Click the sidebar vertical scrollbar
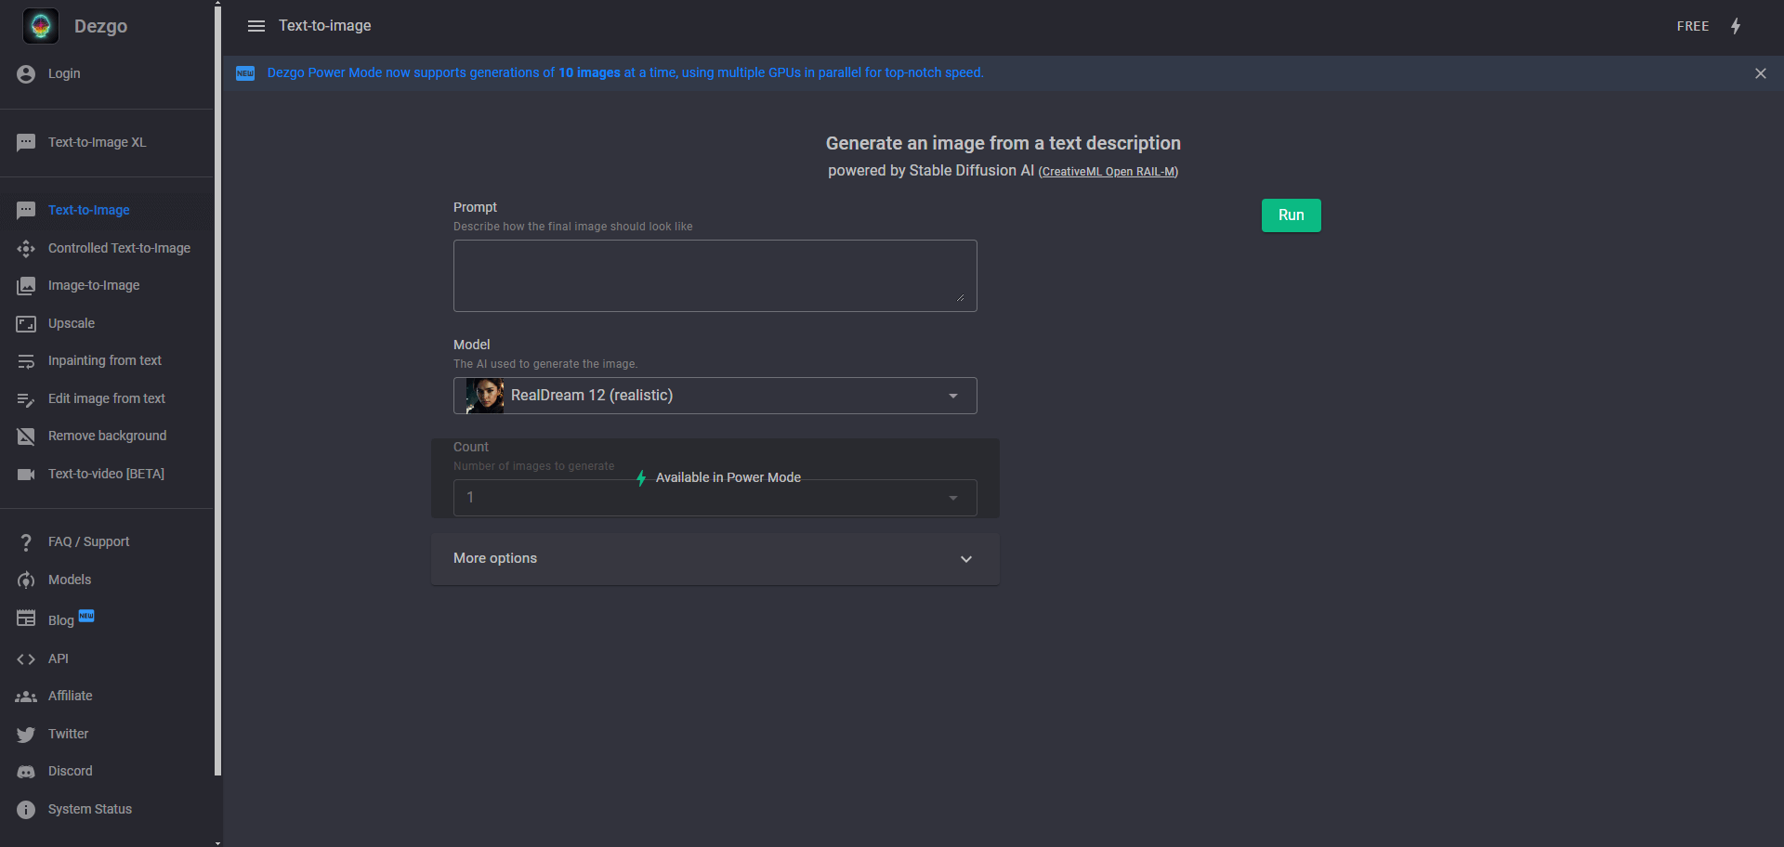 tap(217, 390)
